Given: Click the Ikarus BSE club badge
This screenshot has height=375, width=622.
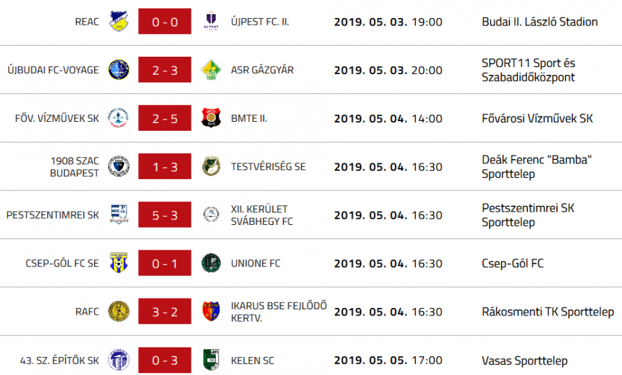Looking at the screenshot, I should (211, 312).
